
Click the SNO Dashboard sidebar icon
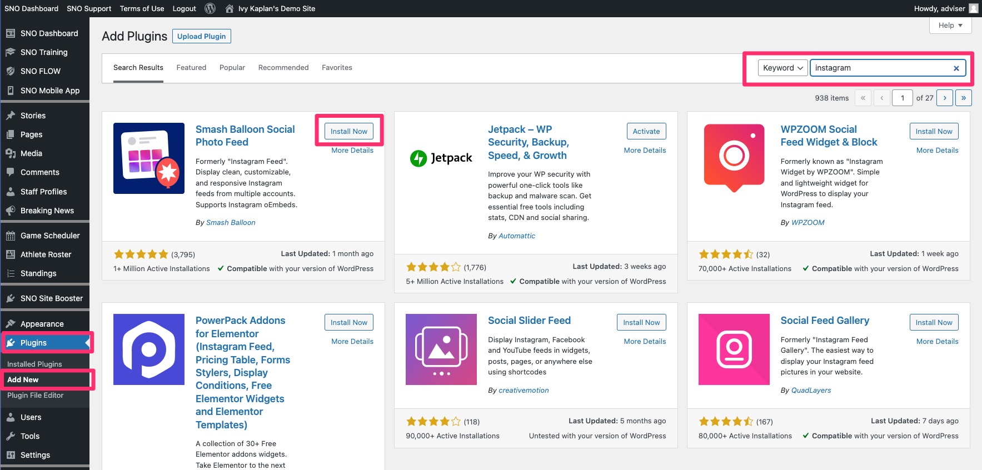[11, 33]
